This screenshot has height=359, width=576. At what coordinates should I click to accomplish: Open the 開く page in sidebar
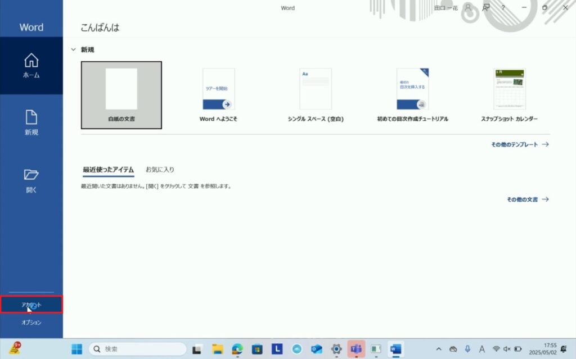[x=31, y=180]
